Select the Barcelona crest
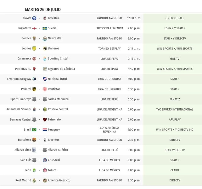Image resolution: width=202 pixels, height=189 pixels. 34,140
